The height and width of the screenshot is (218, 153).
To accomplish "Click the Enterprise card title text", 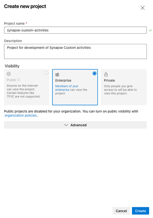I will tap(63, 81).
